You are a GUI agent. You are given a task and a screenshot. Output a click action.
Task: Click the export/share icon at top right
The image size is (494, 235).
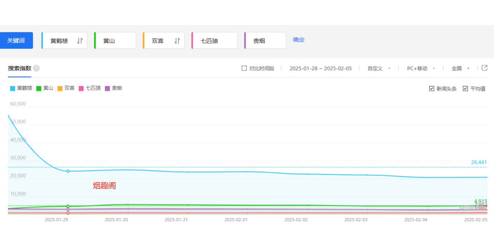[485, 68]
